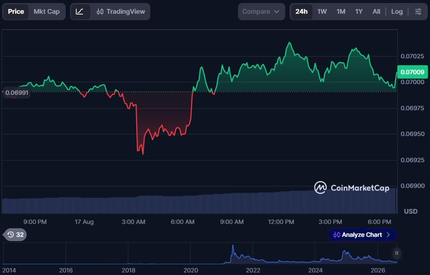The image size is (430, 275).
Task: Click the 0.06900 axis value
Action: (x=412, y=186)
